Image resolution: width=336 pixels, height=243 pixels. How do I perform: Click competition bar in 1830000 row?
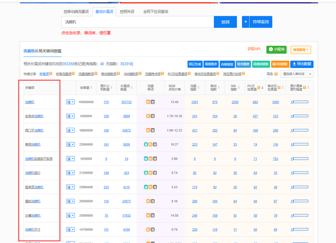click(300, 158)
